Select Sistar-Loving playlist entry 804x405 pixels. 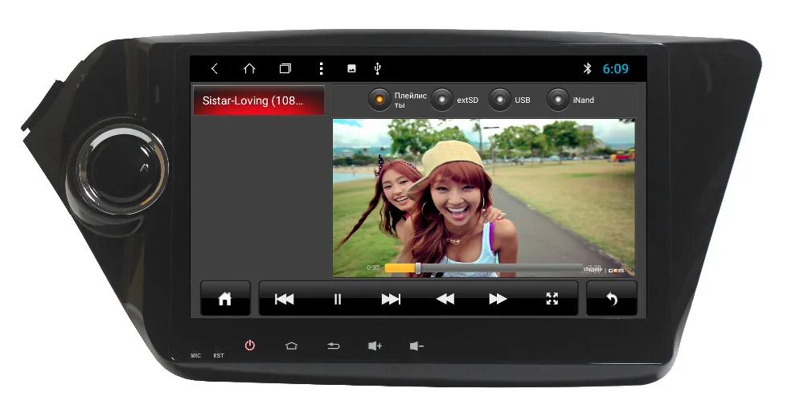(x=258, y=100)
